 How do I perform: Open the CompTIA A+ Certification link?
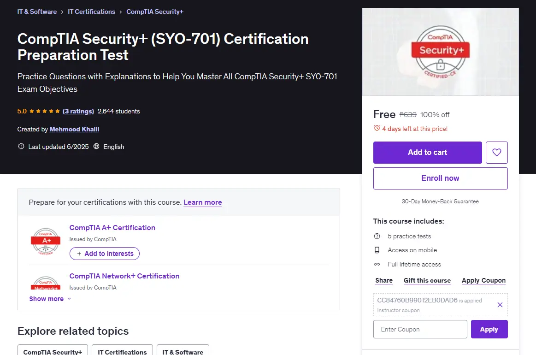point(112,228)
